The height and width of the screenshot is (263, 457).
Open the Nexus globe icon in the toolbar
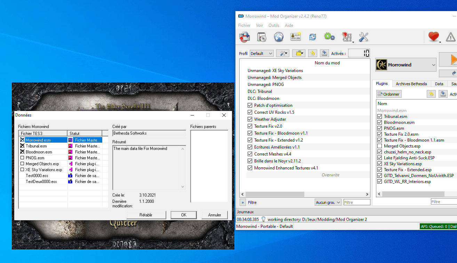pyautogui.click(x=279, y=37)
